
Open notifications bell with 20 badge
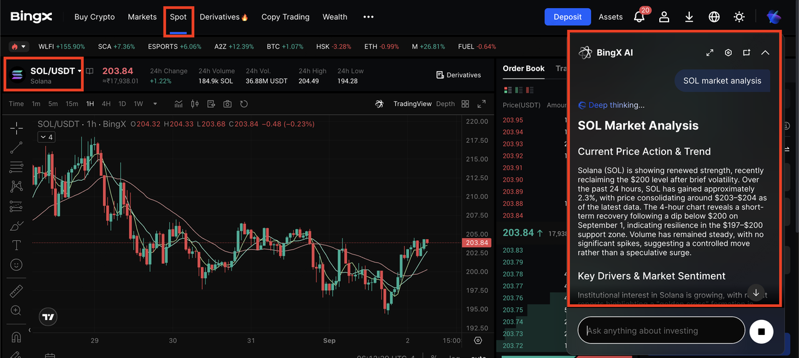(639, 17)
